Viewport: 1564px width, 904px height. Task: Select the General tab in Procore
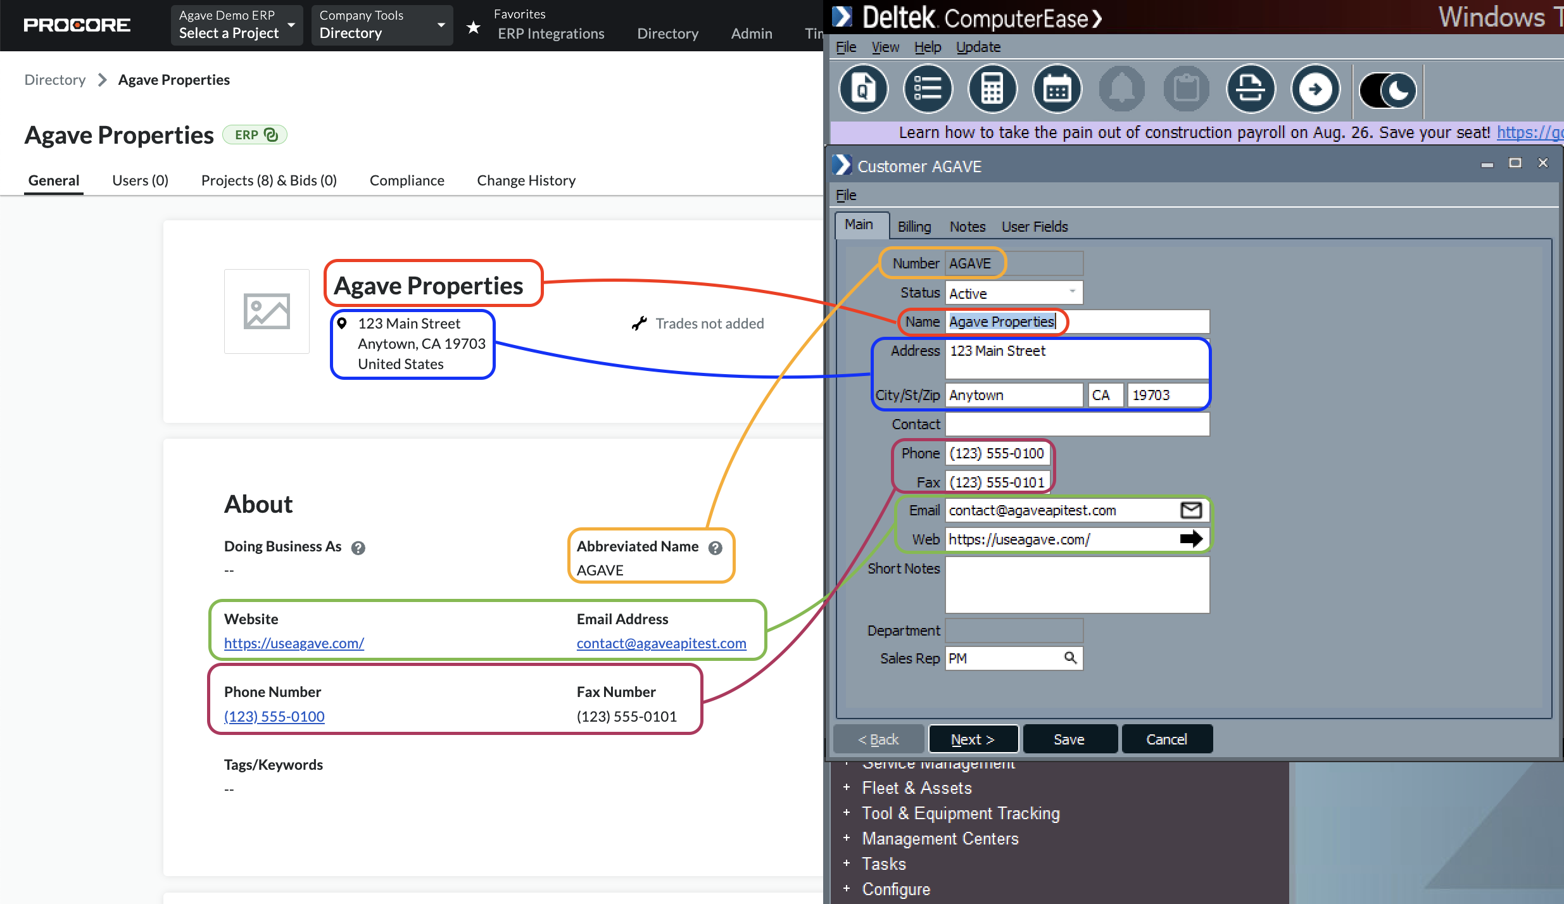(x=54, y=180)
